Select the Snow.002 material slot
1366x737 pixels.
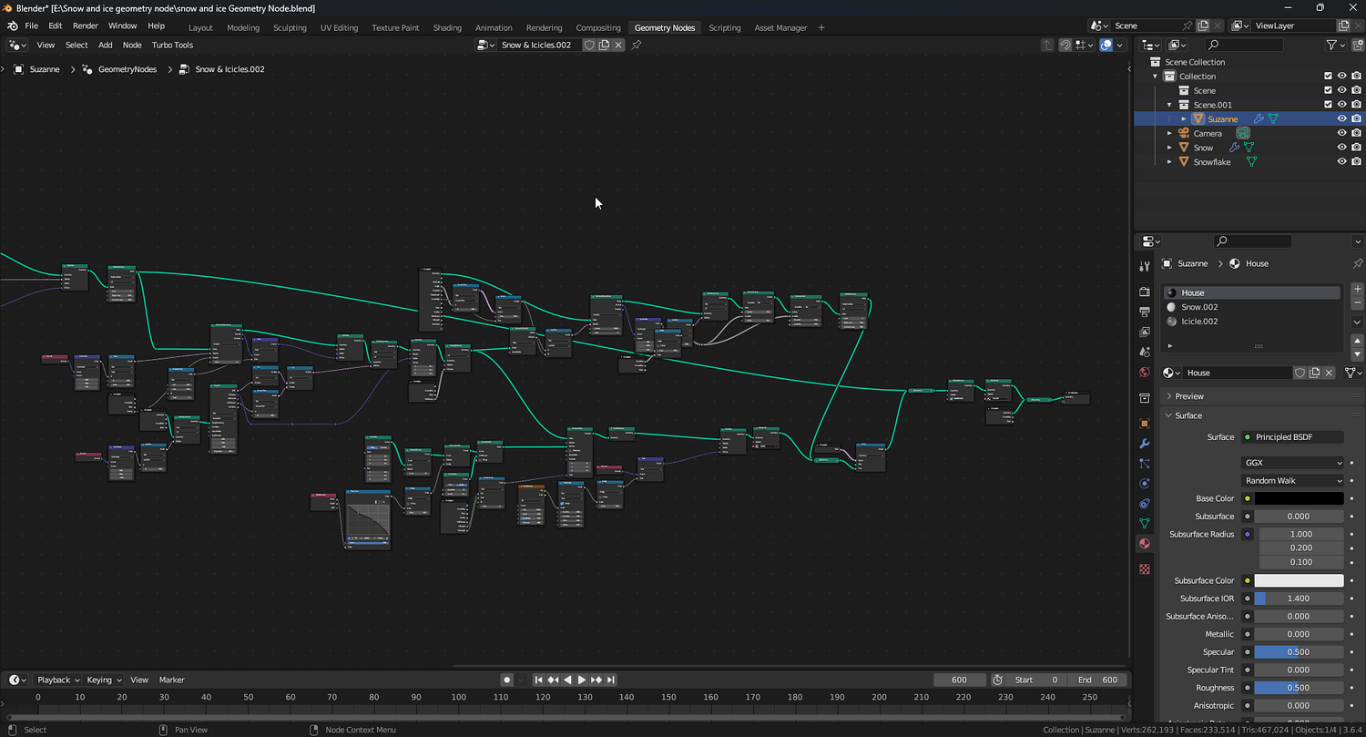(1252, 307)
